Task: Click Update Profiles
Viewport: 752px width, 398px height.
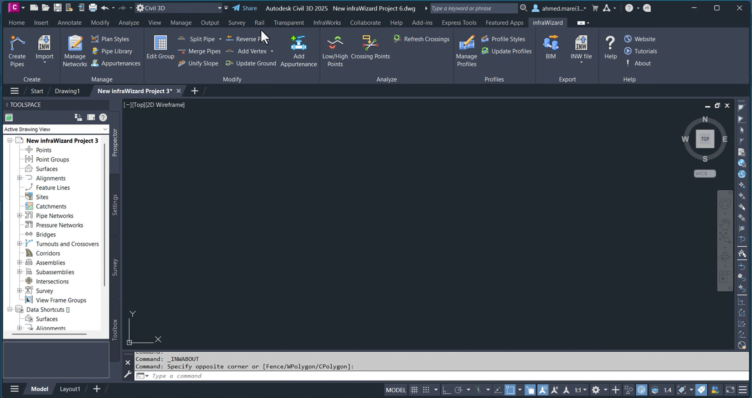Action: [506, 51]
